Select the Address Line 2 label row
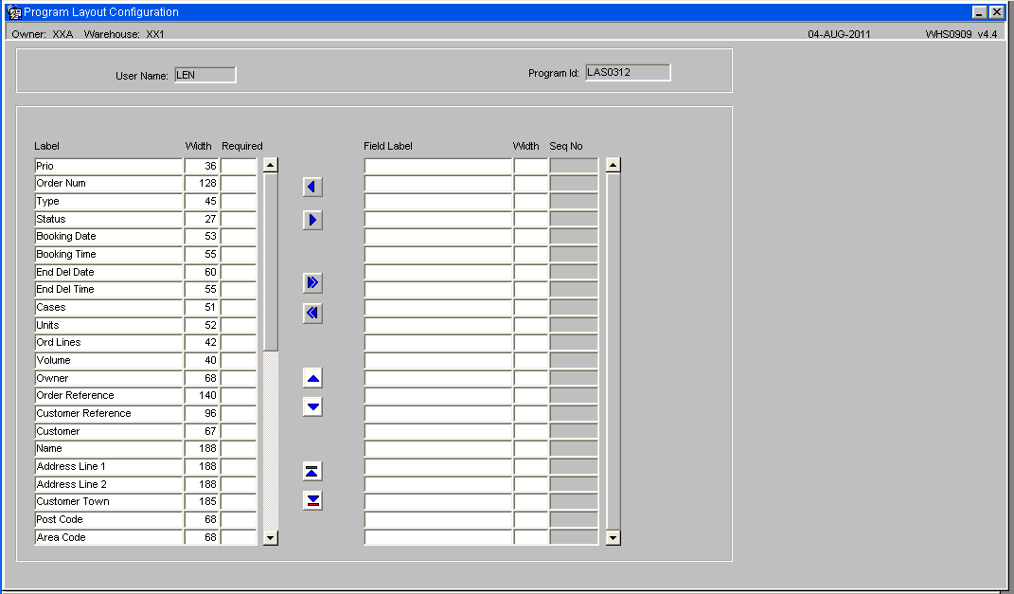Image resolution: width=1014 pixels, height=594 pixels. (109, 484)
